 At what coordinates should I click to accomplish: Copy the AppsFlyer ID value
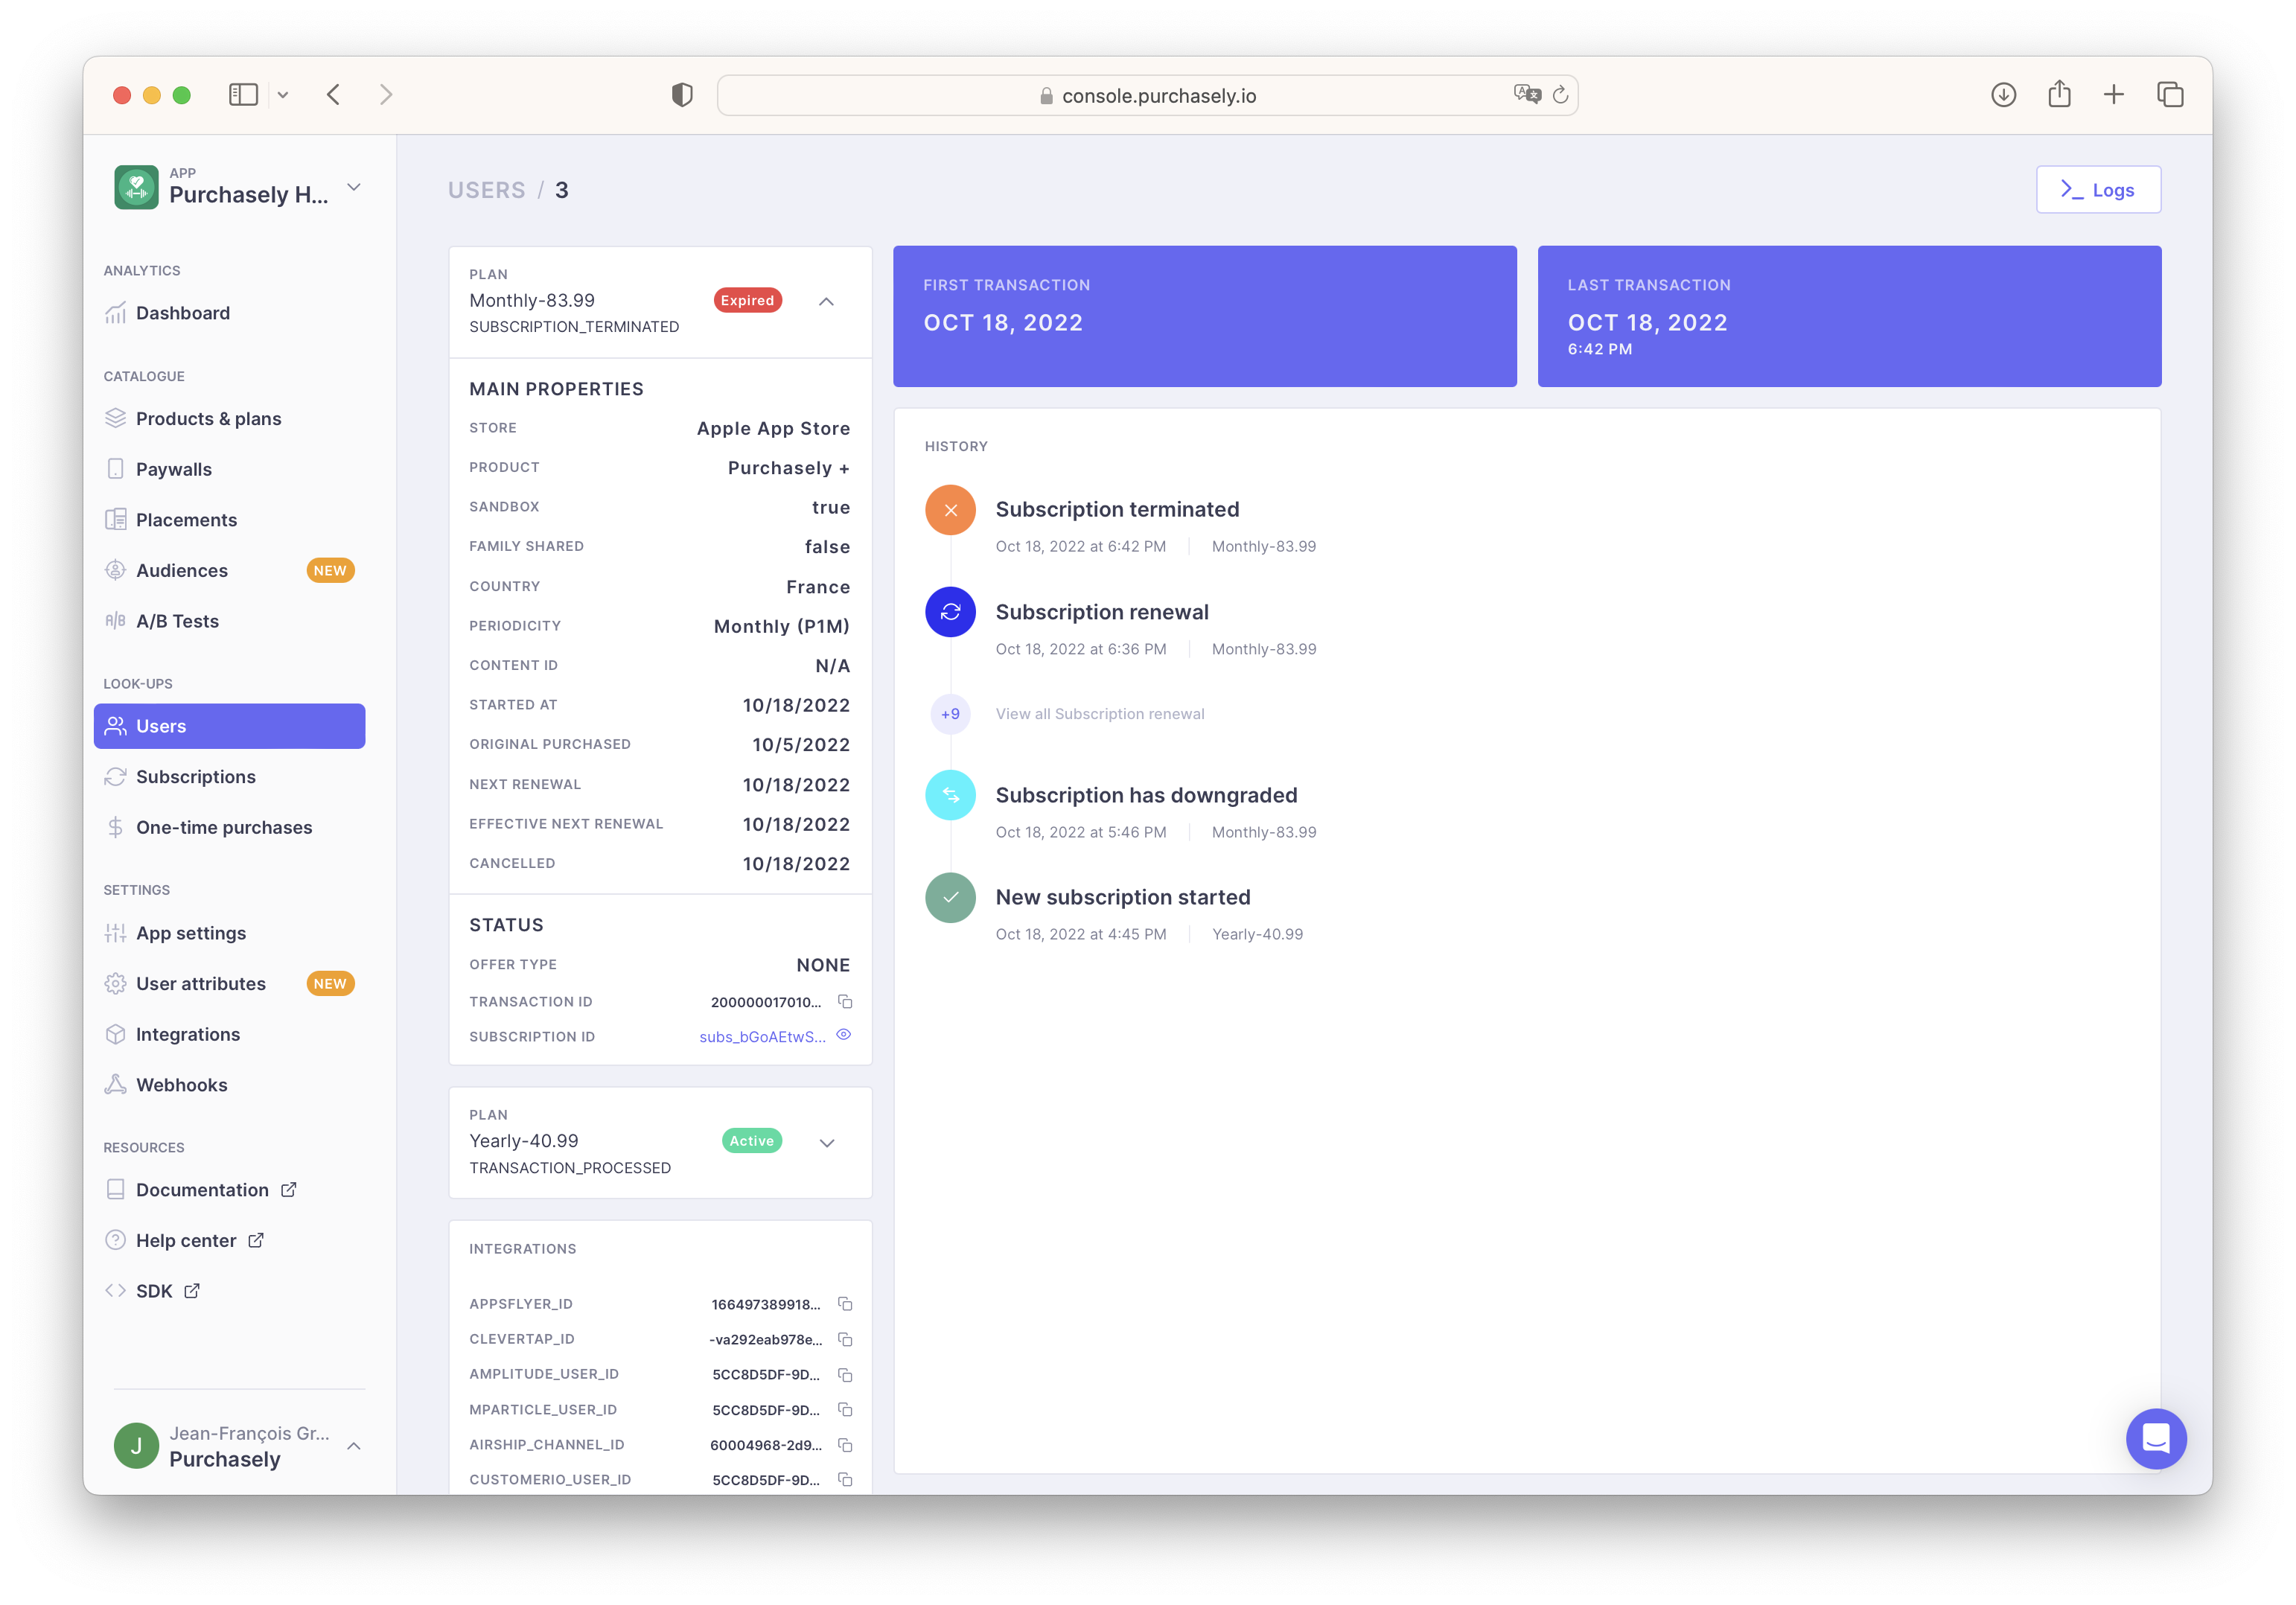tap(845, 1304)
